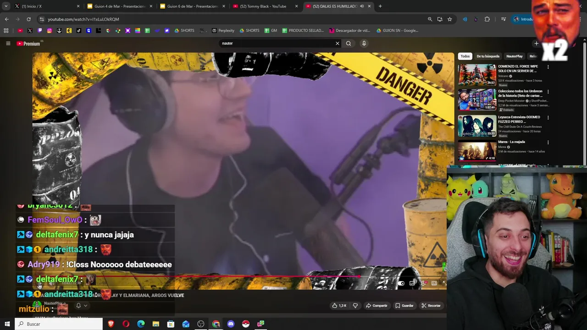Viewport: 587px width, 330px height.
Task: Open the "Guion 4 de Mar" presentation tab
Action: pyautogui.click(x=119, y=6)
